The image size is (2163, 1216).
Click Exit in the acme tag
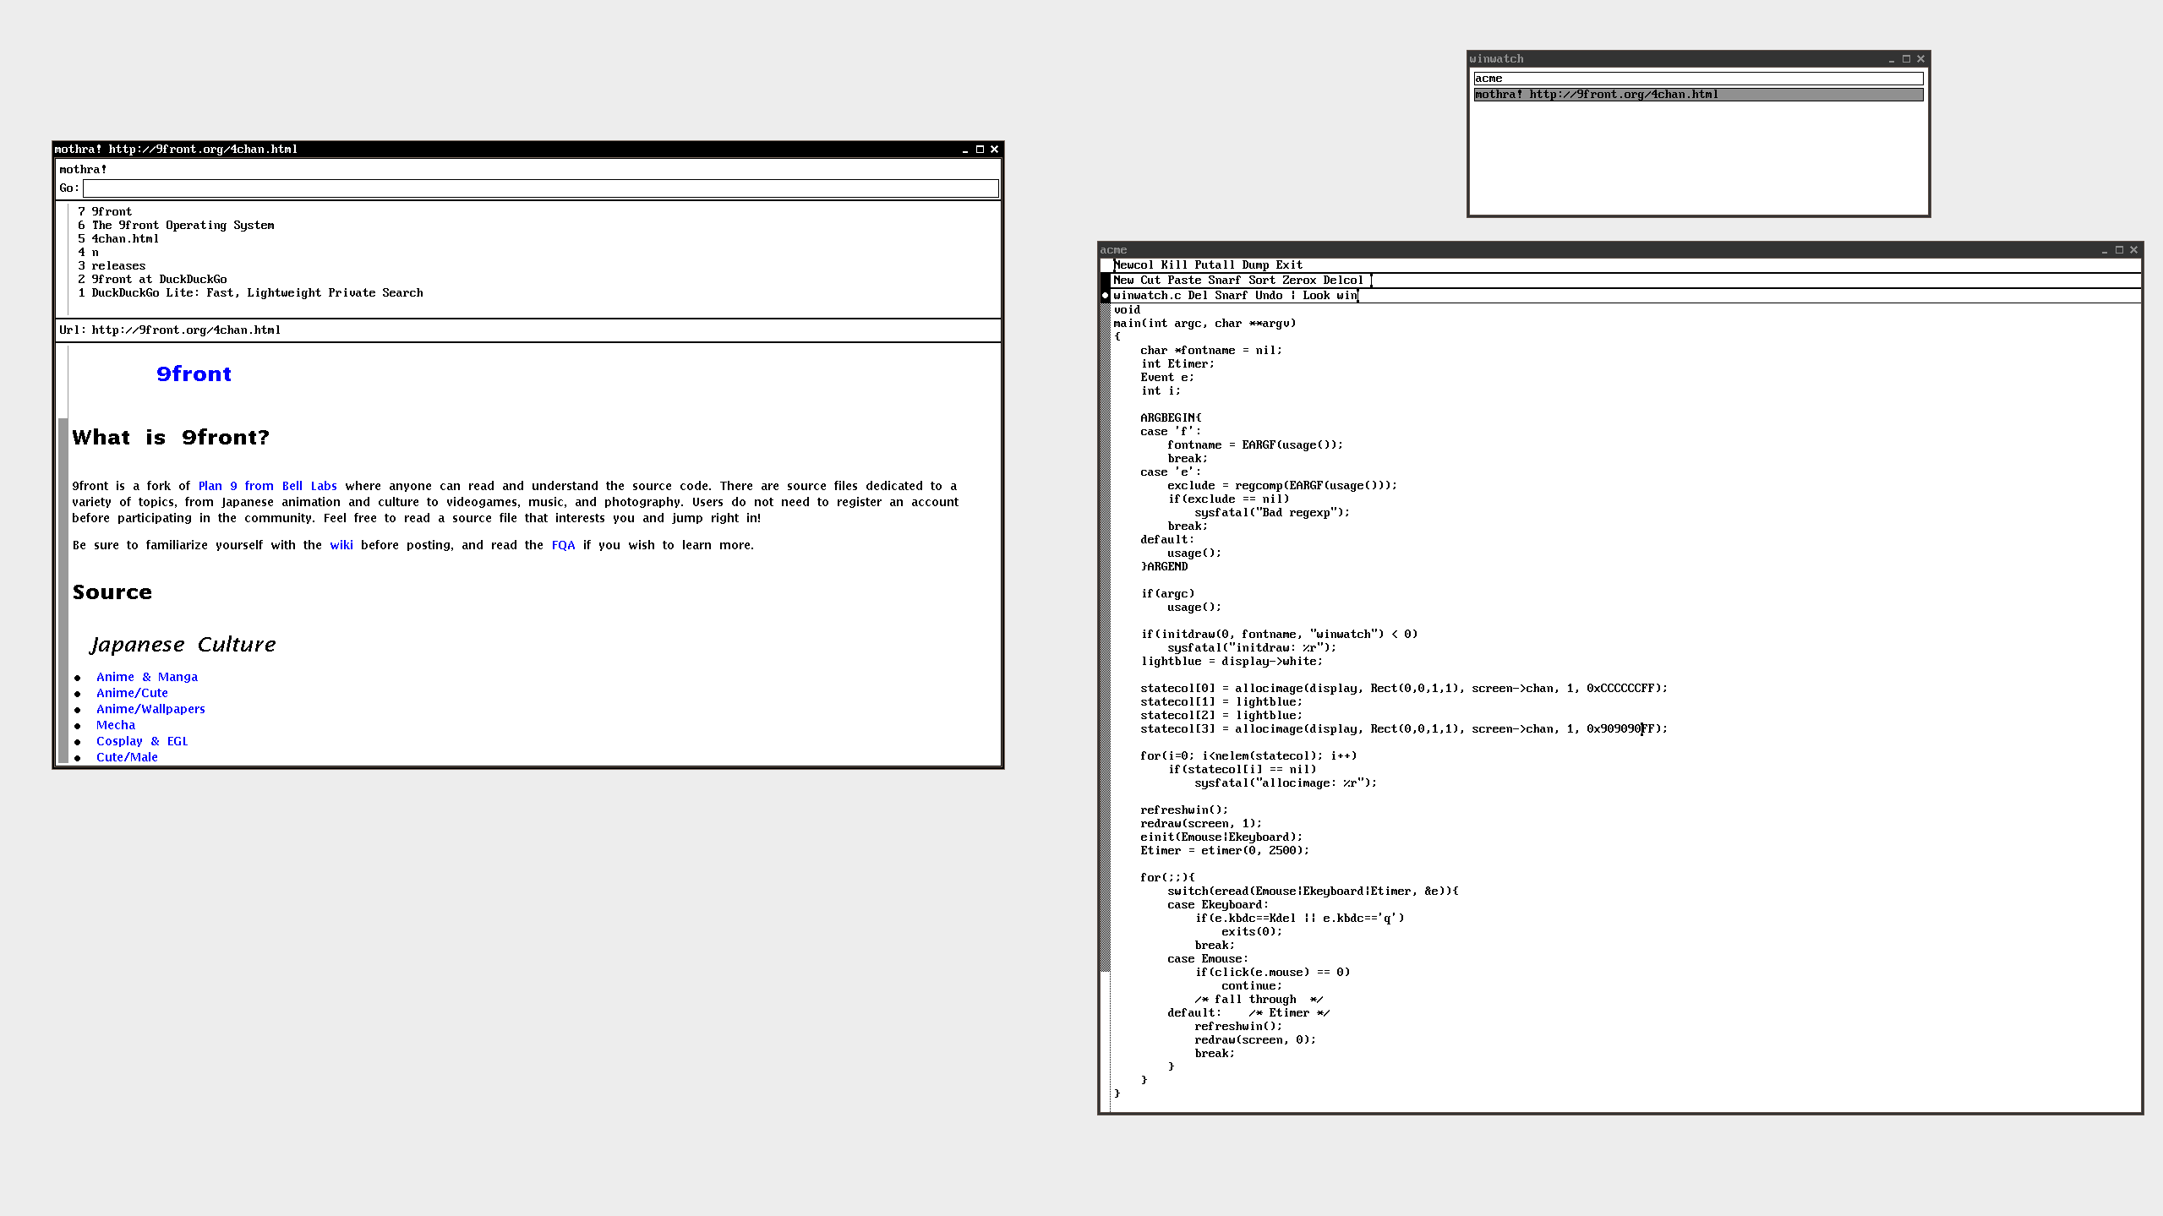tap(1289, 265)
